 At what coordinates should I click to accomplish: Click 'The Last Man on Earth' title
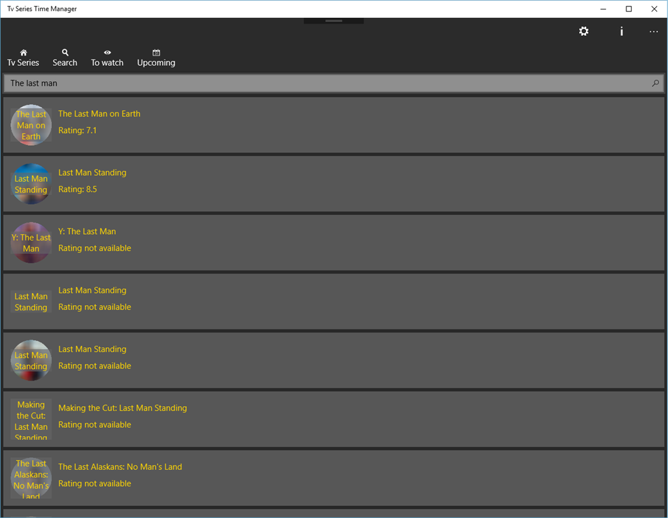tap(99, 114)
